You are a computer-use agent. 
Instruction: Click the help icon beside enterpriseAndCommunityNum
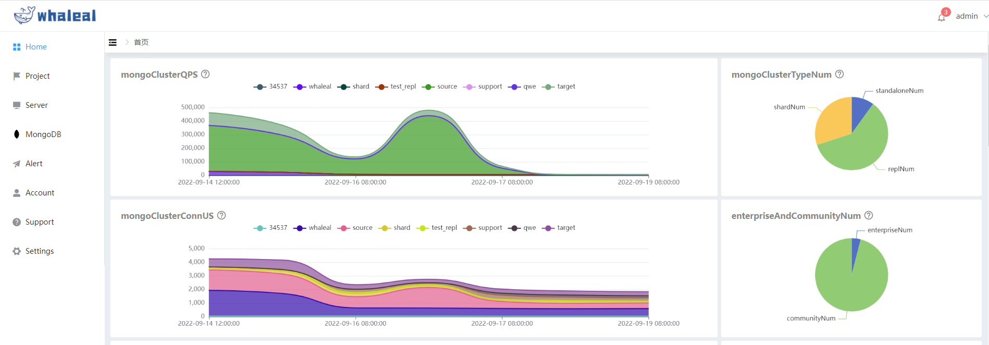click(x=869, y=215)
